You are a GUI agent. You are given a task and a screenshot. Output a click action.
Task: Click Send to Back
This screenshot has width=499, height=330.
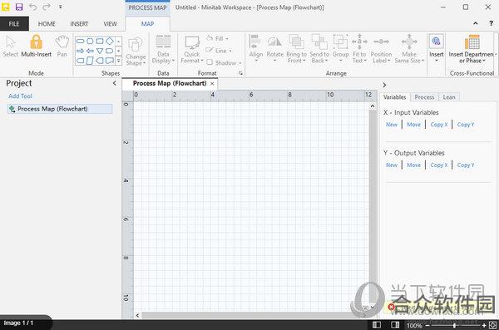coord(319,49)
